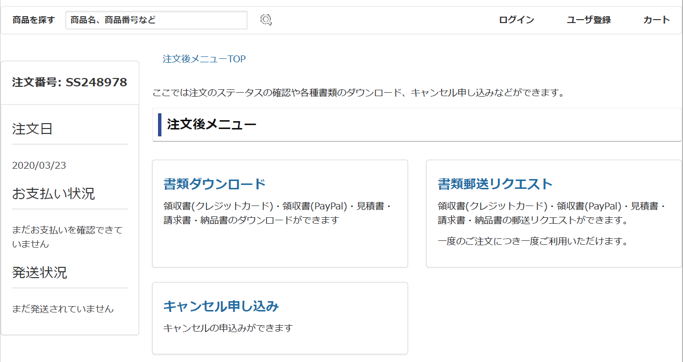The image size is (683, 362).
Task: Select ユーザ登録 to register a user
Action: coord(588,20)
